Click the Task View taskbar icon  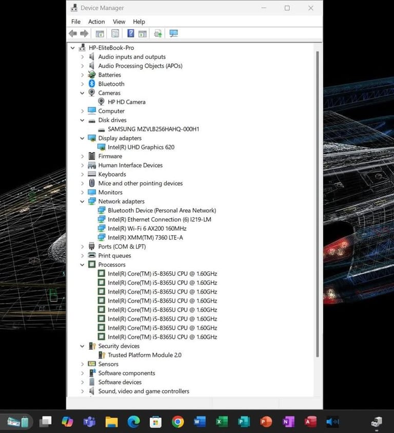(x=46, y=422)
